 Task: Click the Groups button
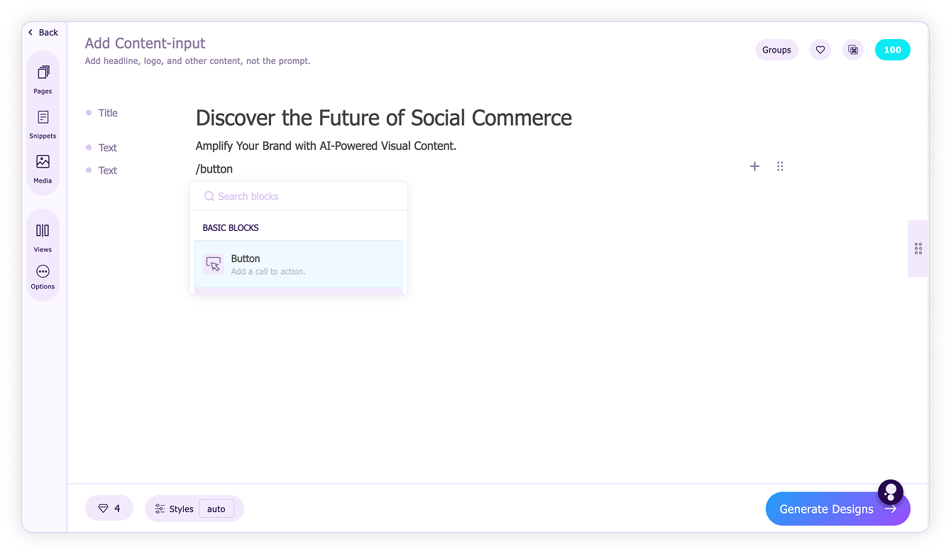pyautogui.click(x=776, y=50)
